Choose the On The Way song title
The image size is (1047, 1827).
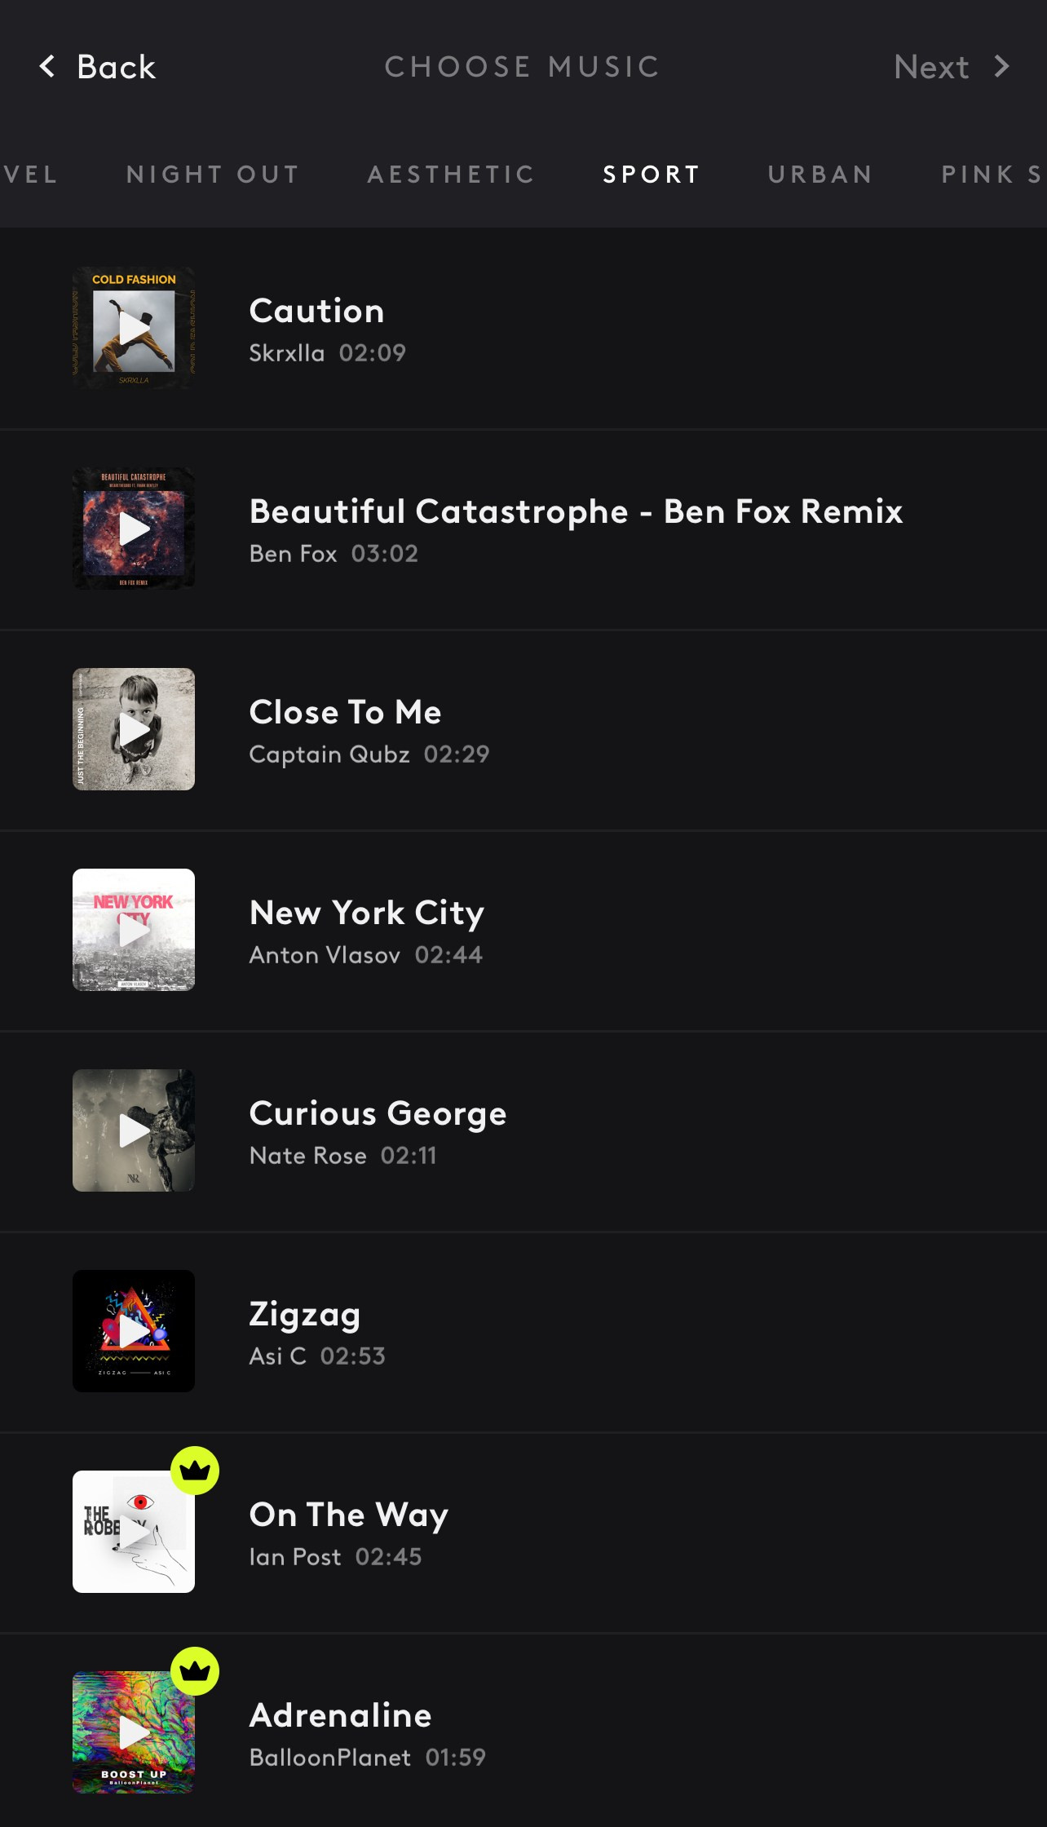tap(348, 1515)
